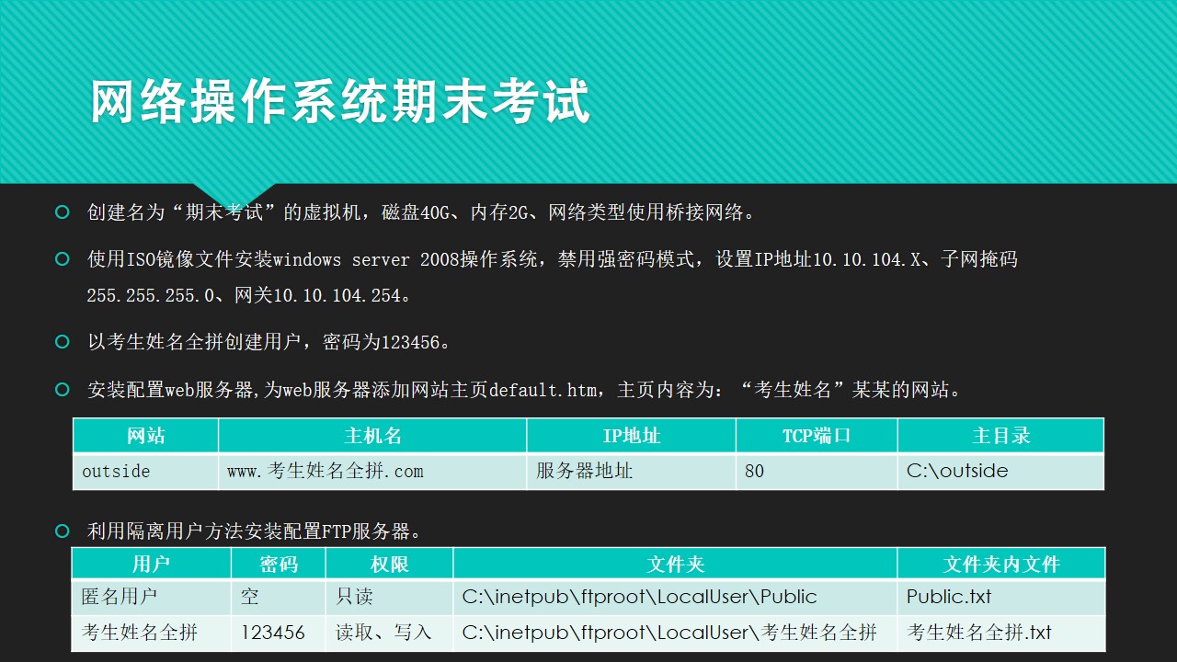Click the 空 password cell
The height and width of the screenshot is (662, 1177).
tap(279, 597)
